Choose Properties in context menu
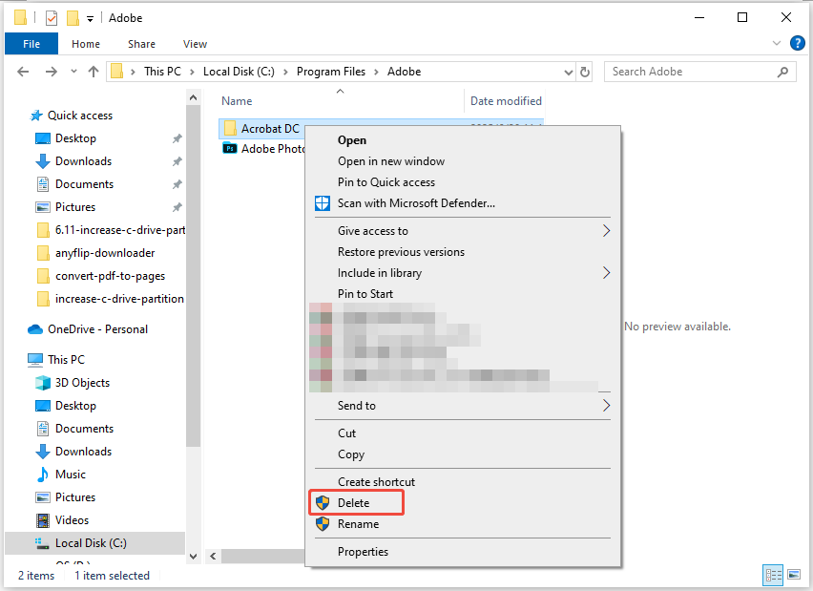 363,552
